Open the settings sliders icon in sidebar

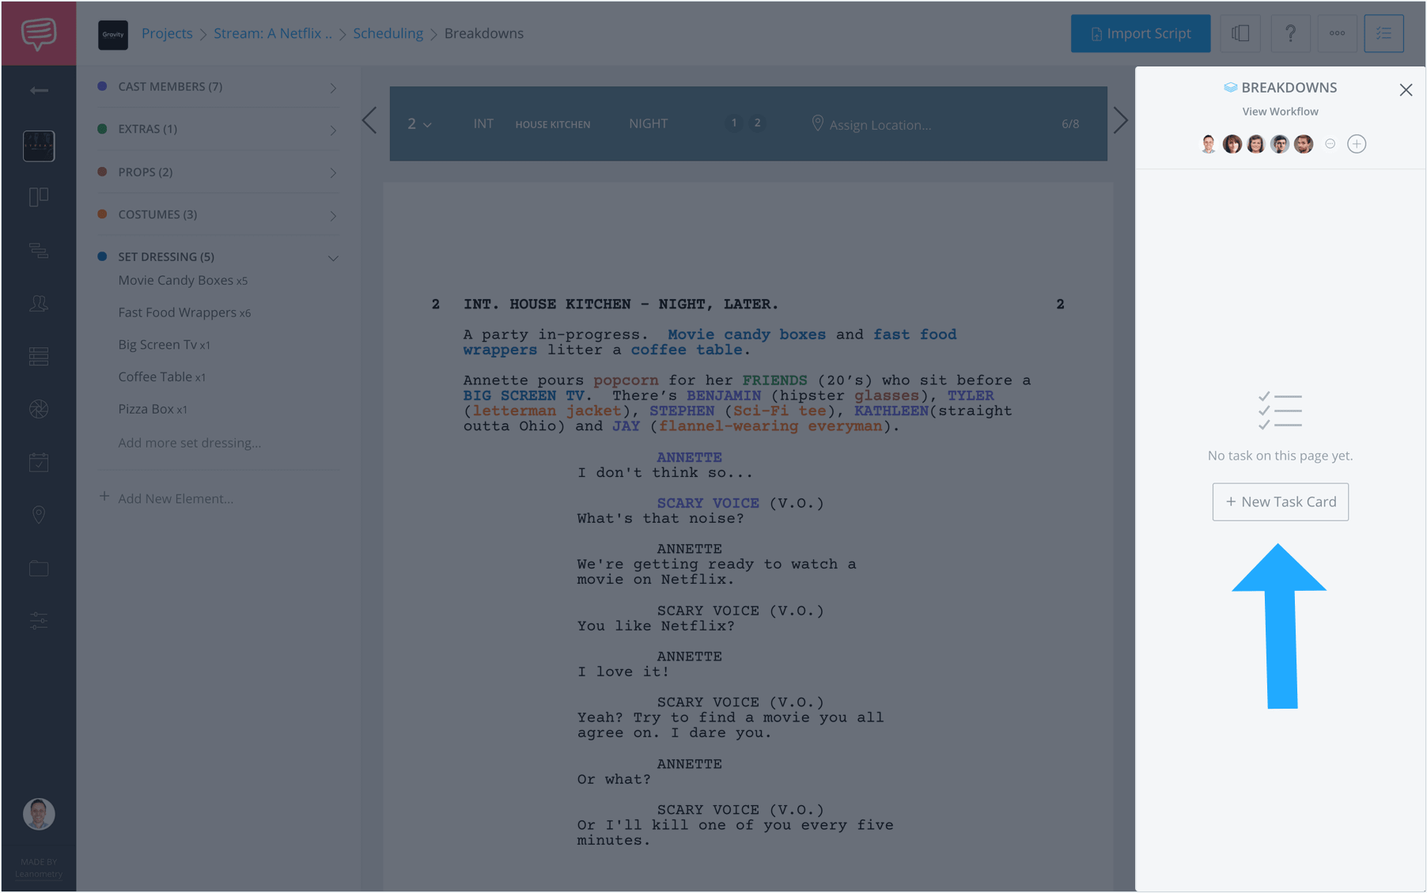39,621
